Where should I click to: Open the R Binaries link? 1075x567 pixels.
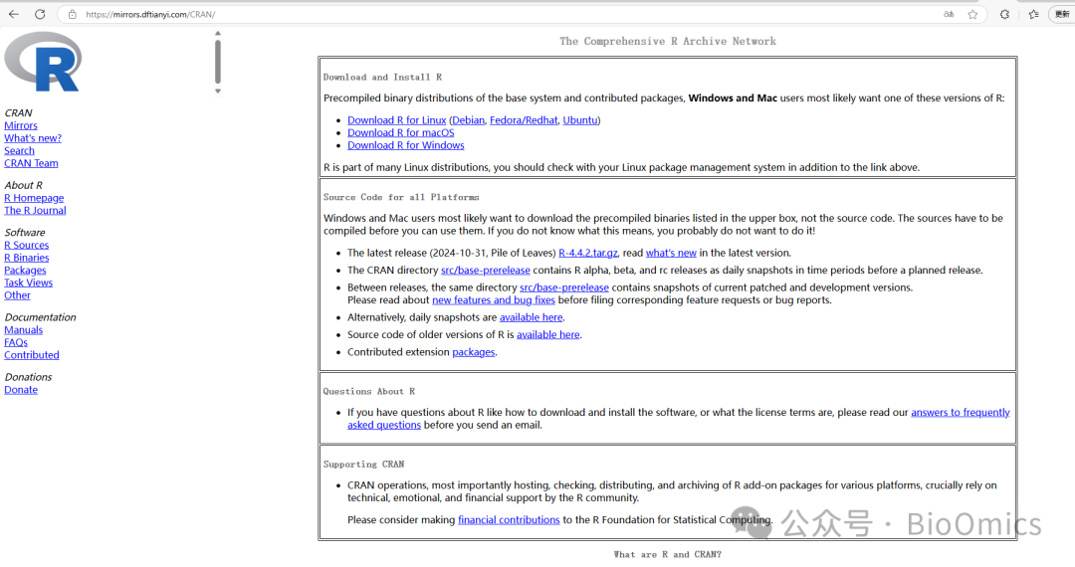[x=26, y=258]
